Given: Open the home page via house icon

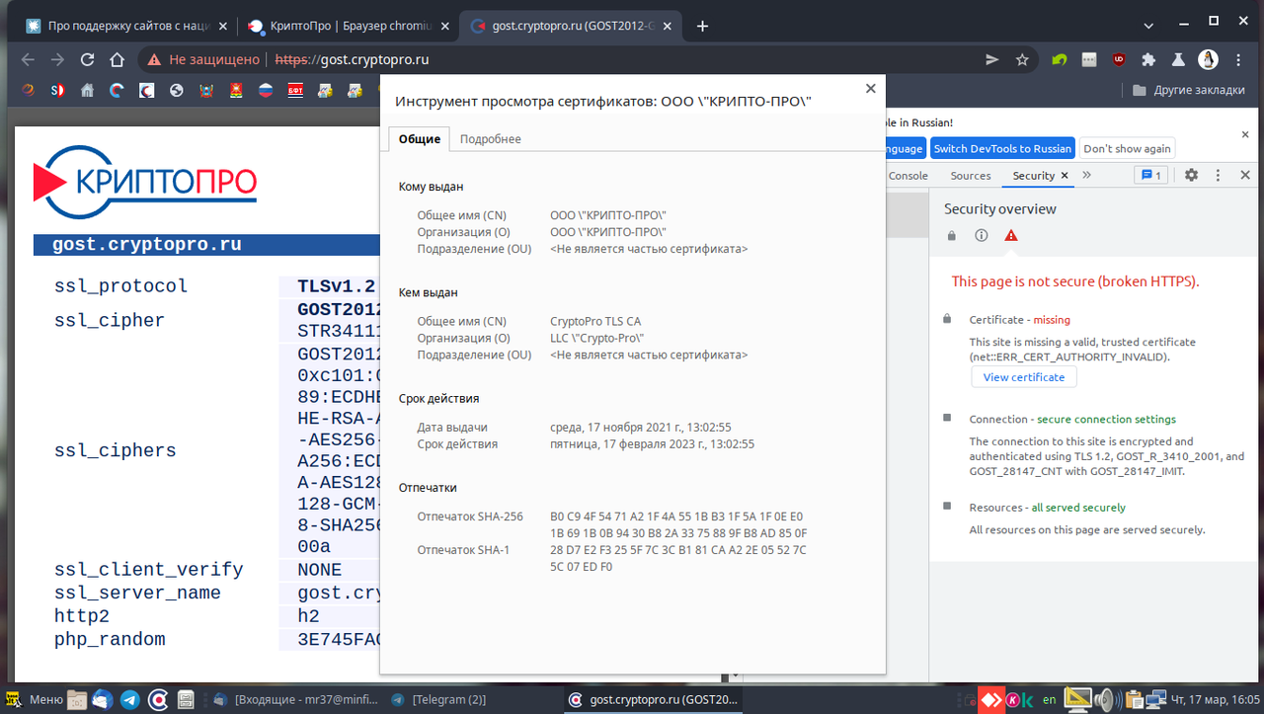Looking at the screenshot, I should tap(117, 59).
